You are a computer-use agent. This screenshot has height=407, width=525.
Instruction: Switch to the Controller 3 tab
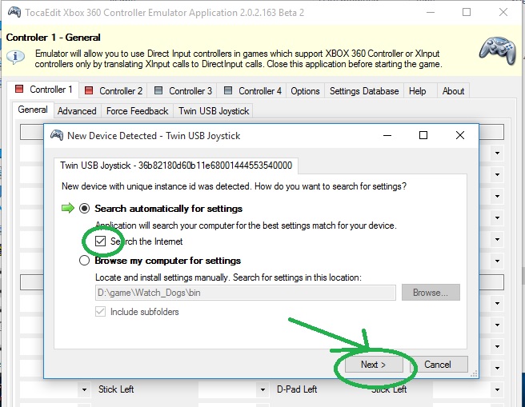tap(182, 90)
